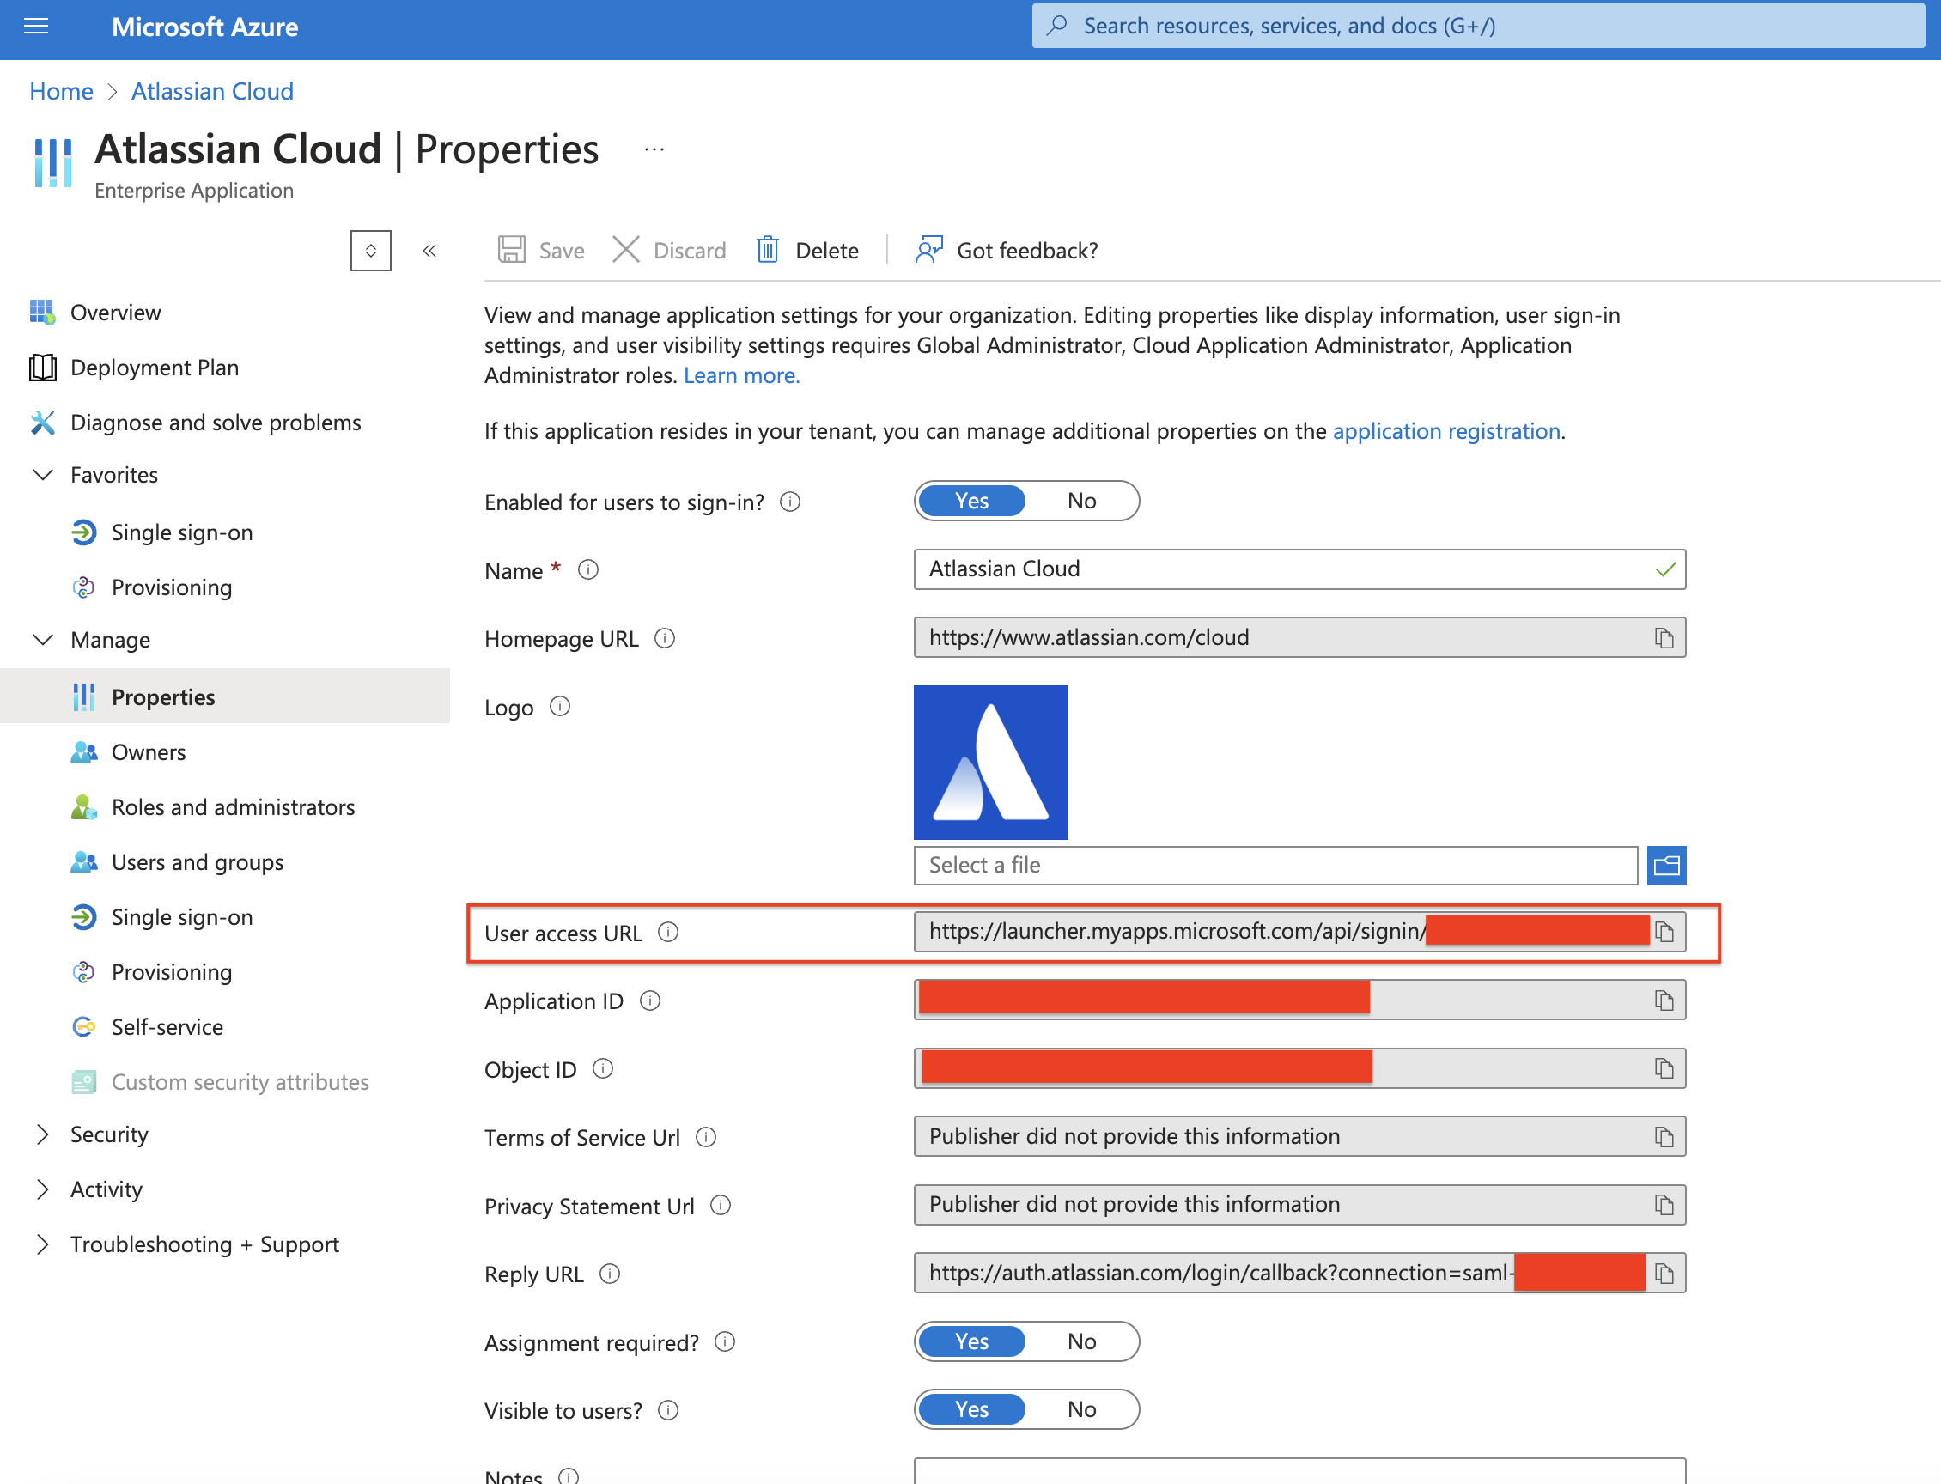Screen dimensions: 1941x1484
Task: Show info tooltip for Object ID
Action: click(x=603, y=1069)
